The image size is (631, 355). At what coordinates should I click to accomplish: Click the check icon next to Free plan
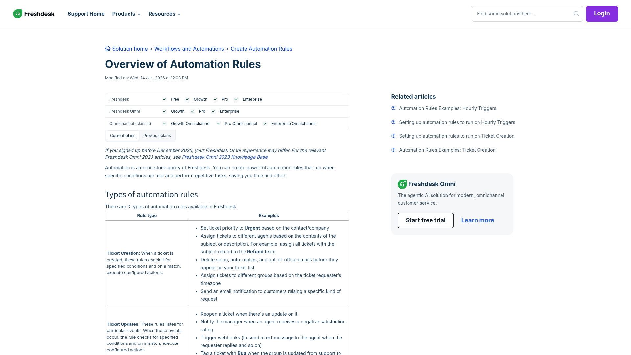[x=164, y=99]
